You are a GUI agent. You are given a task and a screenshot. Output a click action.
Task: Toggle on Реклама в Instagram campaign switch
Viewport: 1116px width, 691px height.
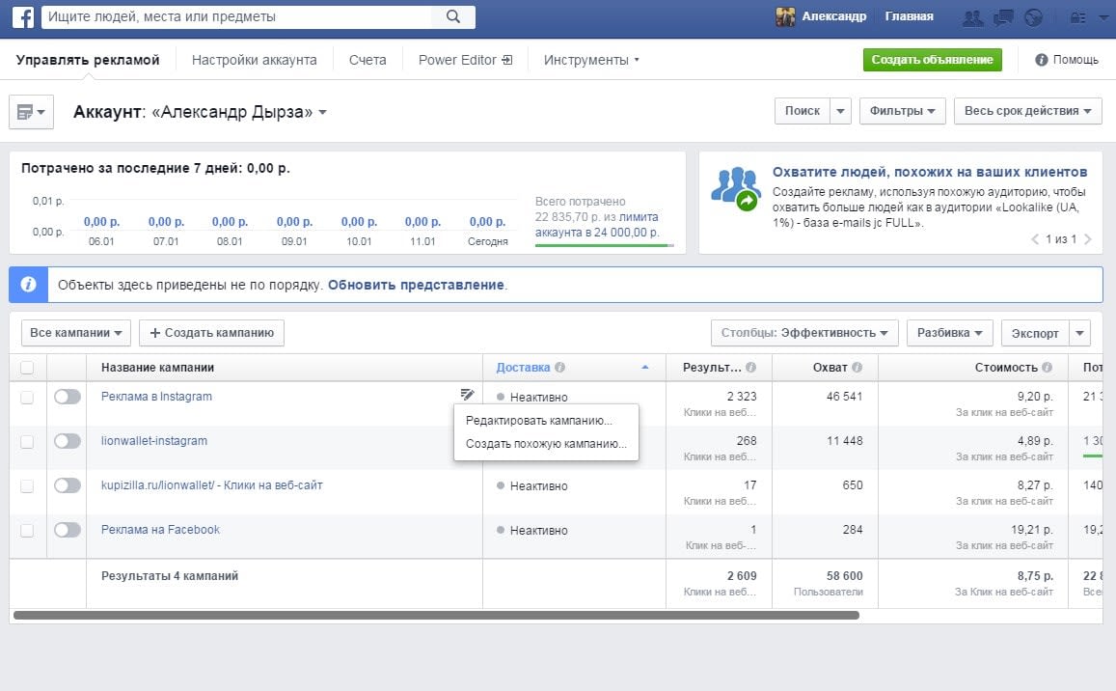point(68,396)
